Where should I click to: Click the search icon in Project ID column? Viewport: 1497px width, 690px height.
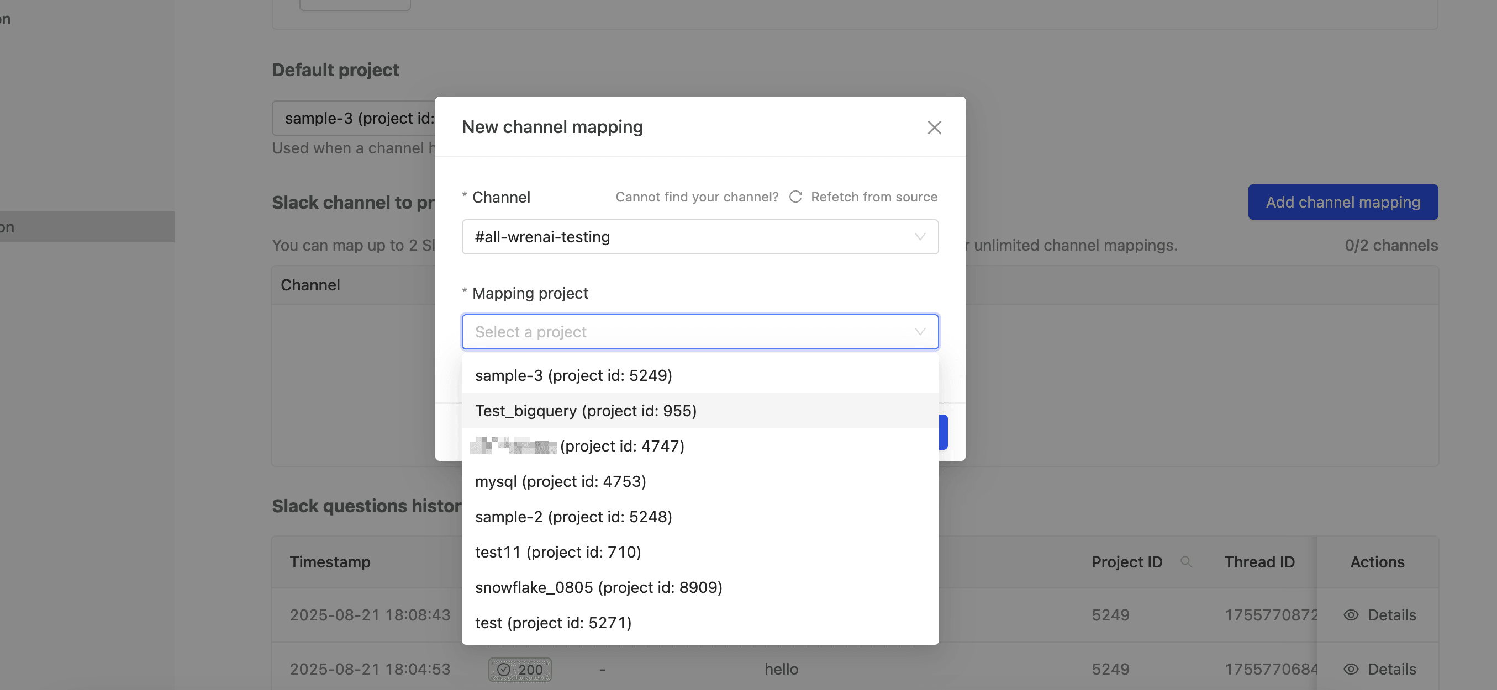(x=1186, y=561)
